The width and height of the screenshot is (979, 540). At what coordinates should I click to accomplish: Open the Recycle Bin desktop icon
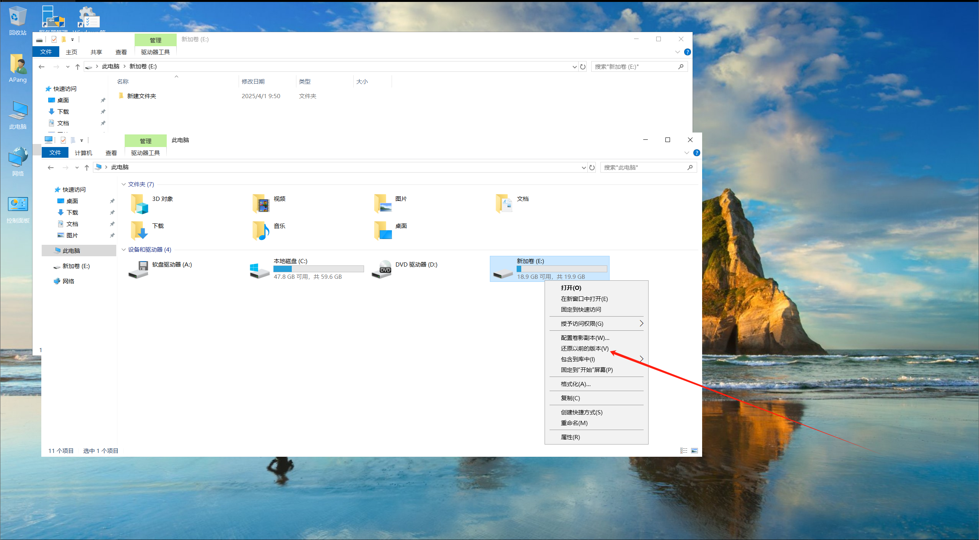click(x=18, y=17)
